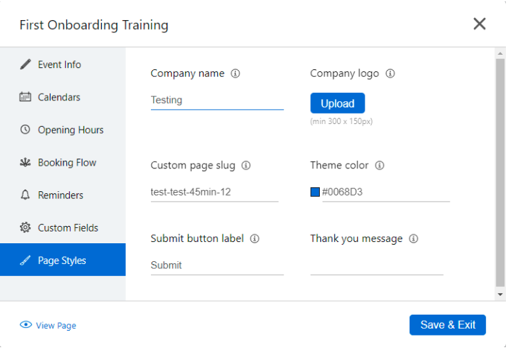Click the blue theme color swatch

click(315, 192)
